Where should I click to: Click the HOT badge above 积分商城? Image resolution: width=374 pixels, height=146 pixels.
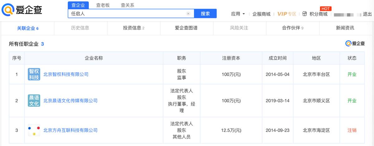[325, 9]
